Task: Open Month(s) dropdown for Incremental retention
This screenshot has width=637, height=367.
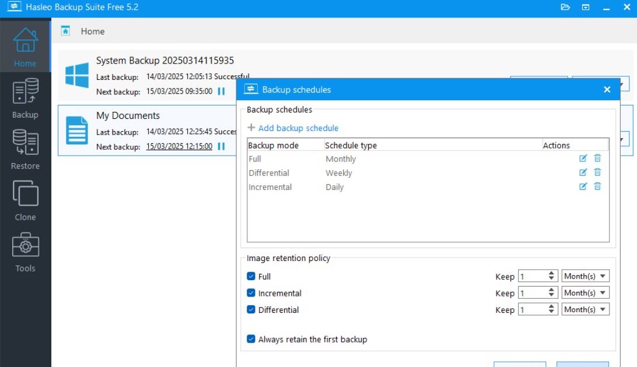Action: click(x=586, y=293)
